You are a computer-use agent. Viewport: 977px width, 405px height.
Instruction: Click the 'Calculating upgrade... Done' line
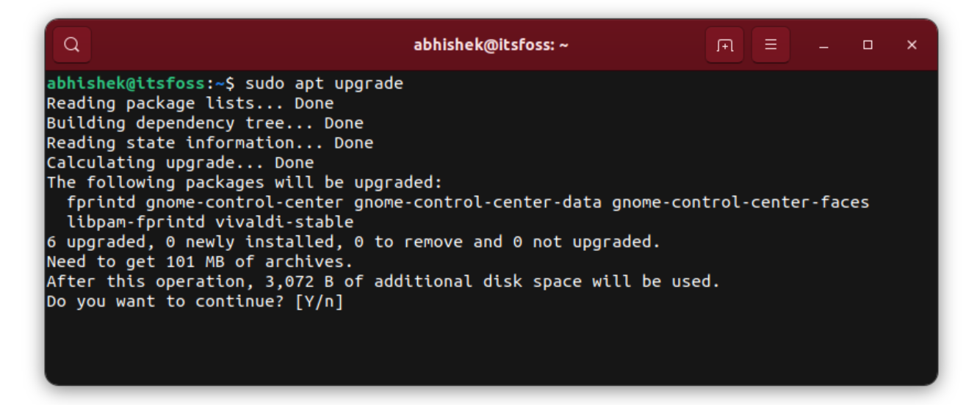(180, 163)
